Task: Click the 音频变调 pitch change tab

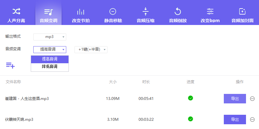Action: (49, 15)
